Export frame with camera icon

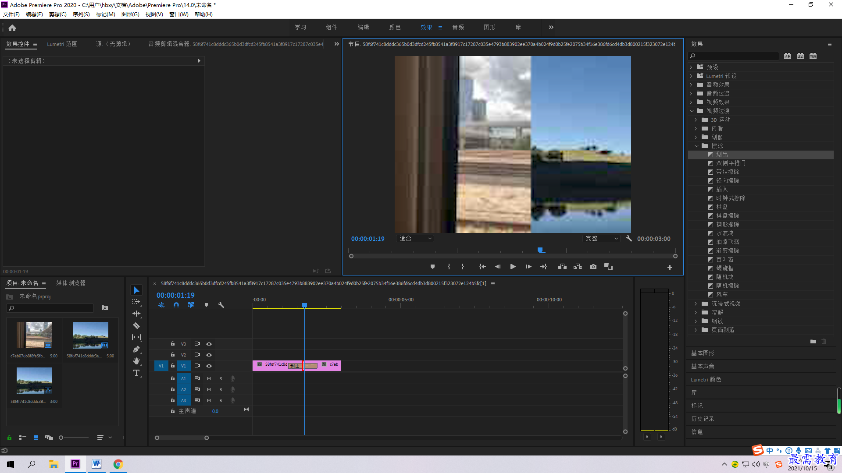[593, 267]
